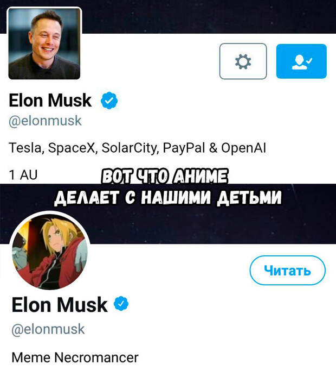Tap the Meme Necromancer bio text
The height and width of the screenshot is (376, 336).
pos(75,358)
